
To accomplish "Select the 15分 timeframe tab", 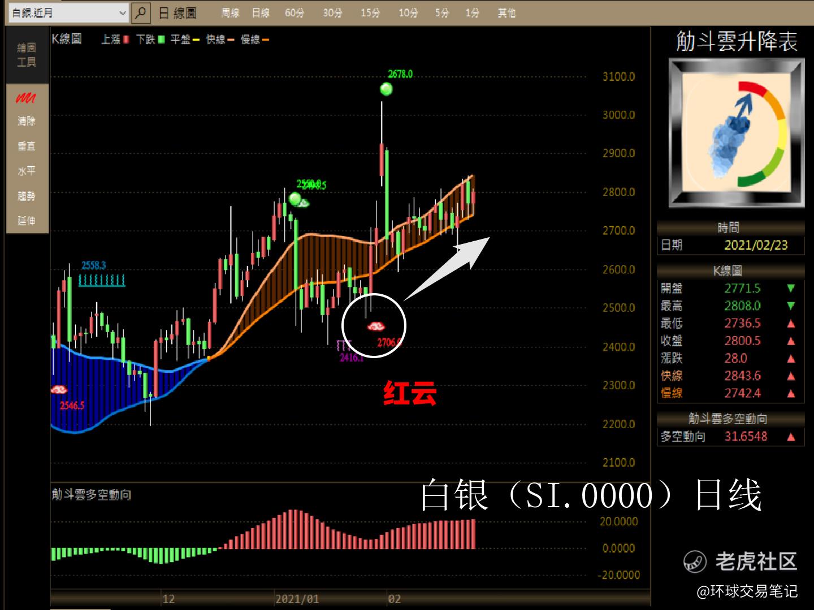I will pos(370,13).
